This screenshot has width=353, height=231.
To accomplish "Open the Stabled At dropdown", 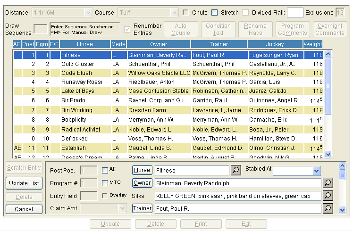I will tap(316, 171).
